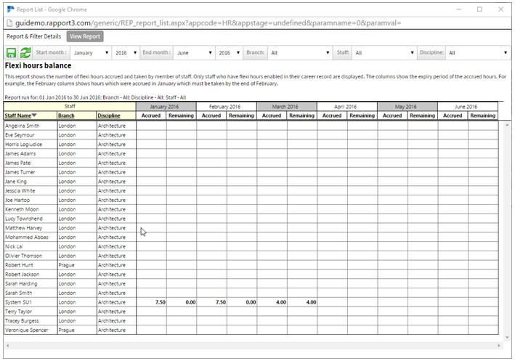Image resolution: width=515 pixels, height=361 pixels.
Task: Click the April 2016 column group header
Action: point(347,107)
